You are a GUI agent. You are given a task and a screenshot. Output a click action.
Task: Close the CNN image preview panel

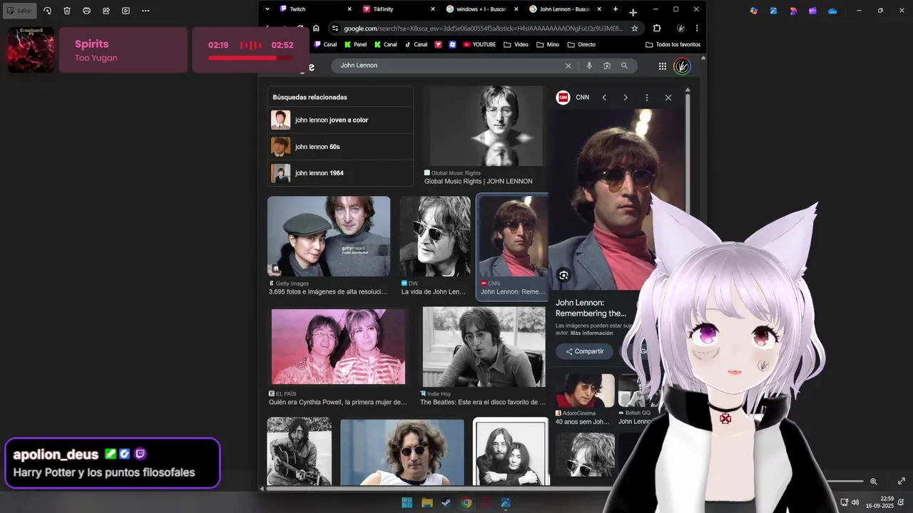[x=668, y=98]
